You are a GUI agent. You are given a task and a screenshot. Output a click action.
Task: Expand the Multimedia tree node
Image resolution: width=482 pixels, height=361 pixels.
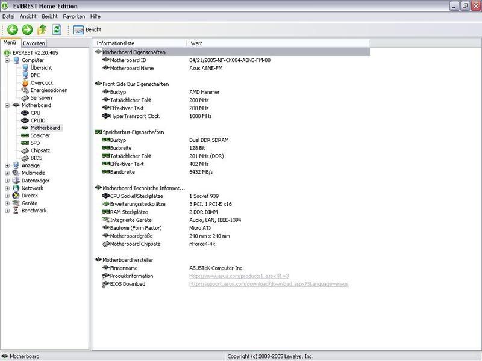click(x=7, y=173)
